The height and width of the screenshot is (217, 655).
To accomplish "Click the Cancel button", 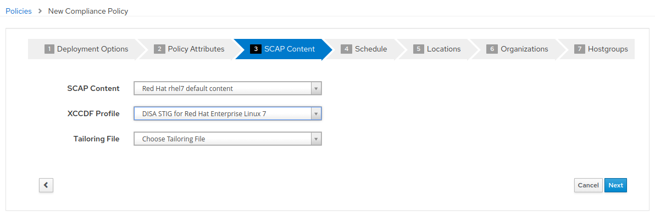I will 588,185.
